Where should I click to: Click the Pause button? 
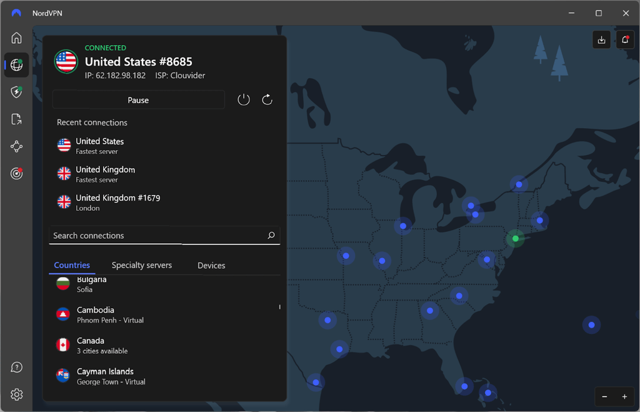138,100
